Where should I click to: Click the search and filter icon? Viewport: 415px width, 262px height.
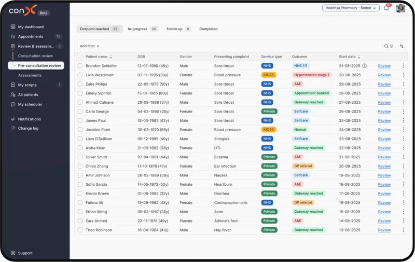(x=389, y=46)
